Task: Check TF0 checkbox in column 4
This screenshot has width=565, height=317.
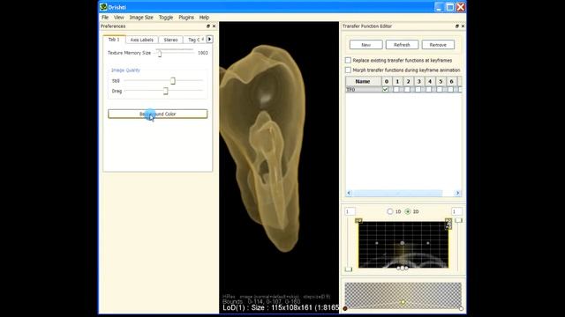Action: click(428, 90)
